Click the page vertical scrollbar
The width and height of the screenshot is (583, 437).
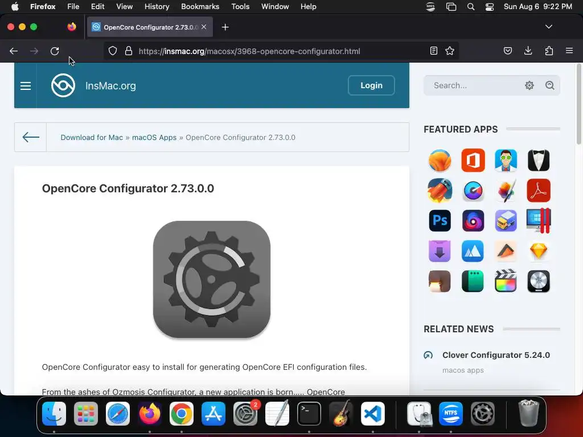(x=578, y=104)
